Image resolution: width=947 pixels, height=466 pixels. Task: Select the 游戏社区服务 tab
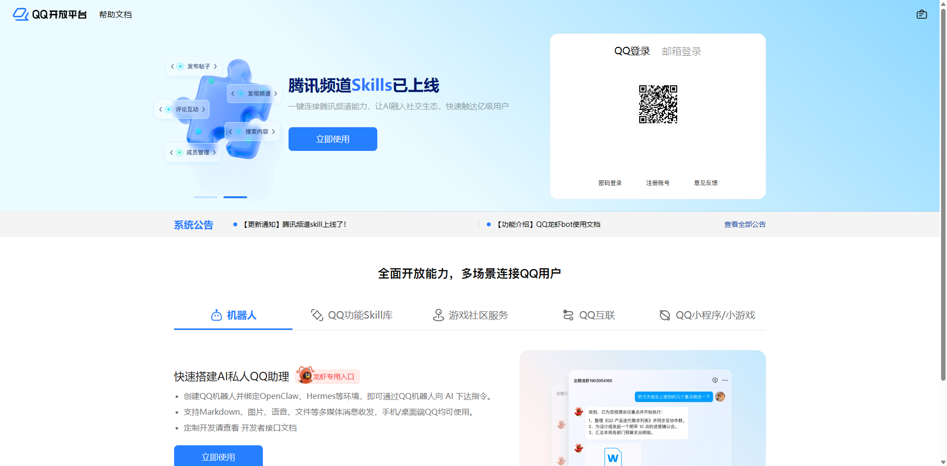(x=470, y=315)
